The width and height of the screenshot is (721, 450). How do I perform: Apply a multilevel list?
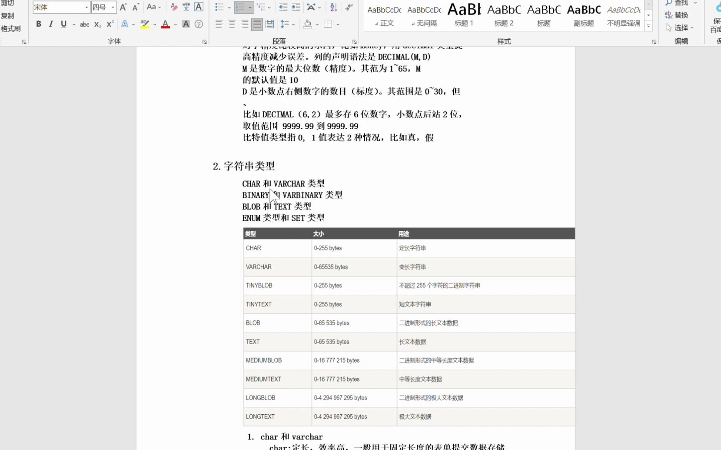pyautogui.click(x=261, y=7)
